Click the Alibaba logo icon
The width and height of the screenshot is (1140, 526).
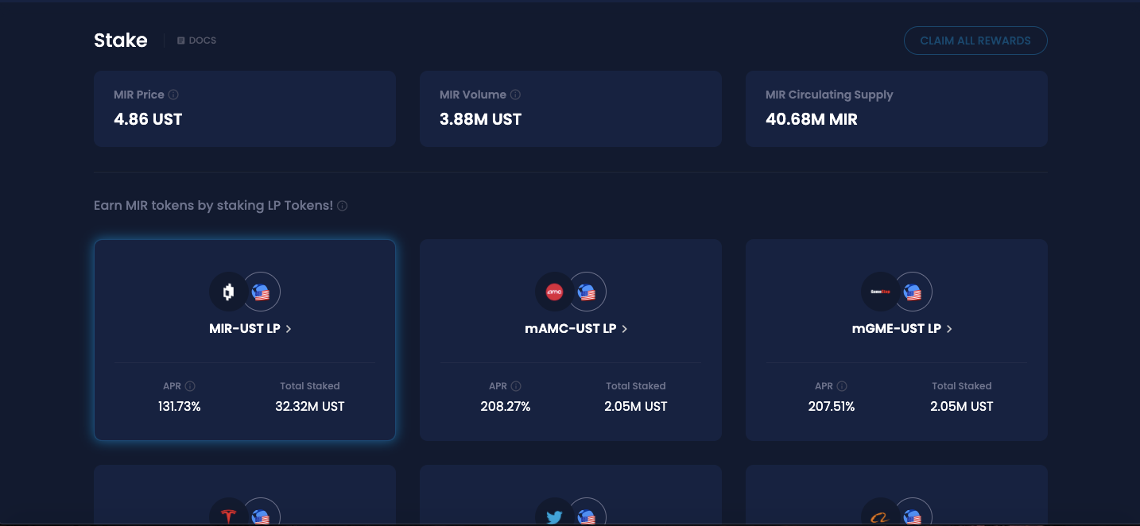point(880,516)
